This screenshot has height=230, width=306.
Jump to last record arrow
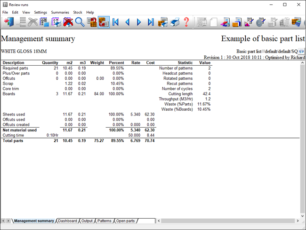click(x=151, y=22)
